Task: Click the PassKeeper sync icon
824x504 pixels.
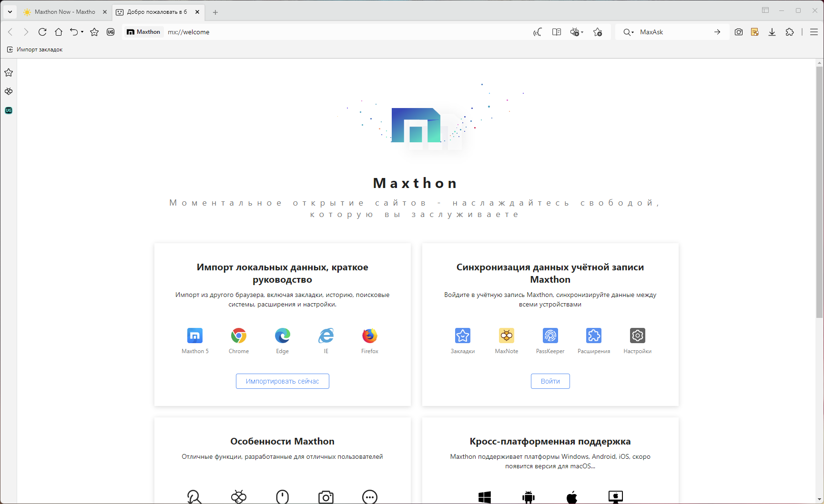Action: [550, 336]
